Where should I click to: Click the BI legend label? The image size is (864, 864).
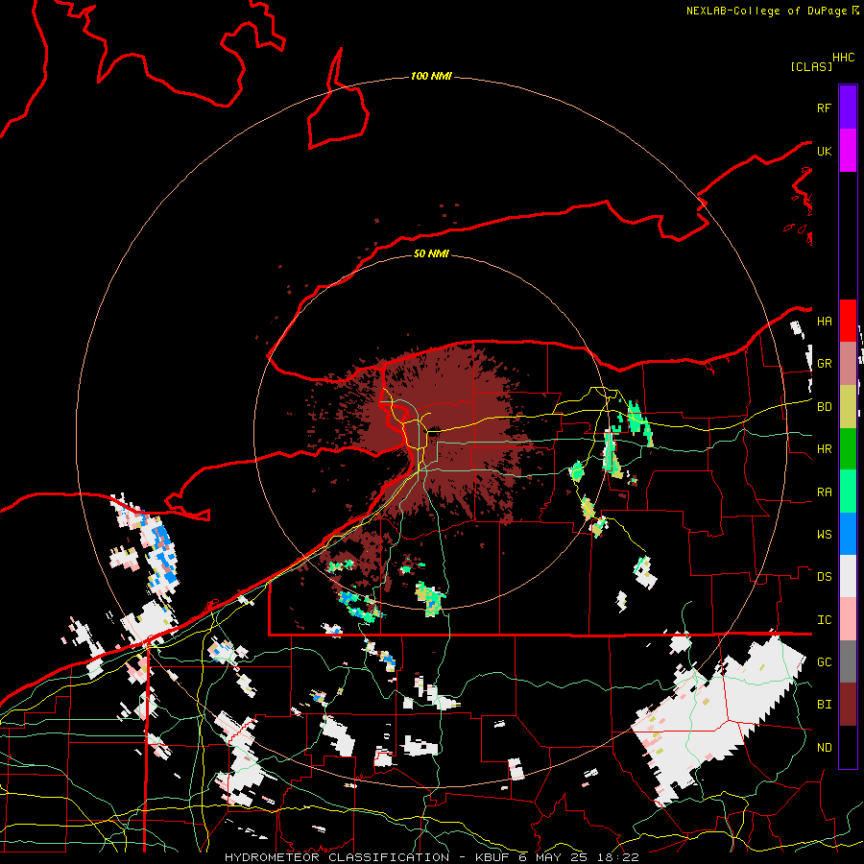click(824, 705)
